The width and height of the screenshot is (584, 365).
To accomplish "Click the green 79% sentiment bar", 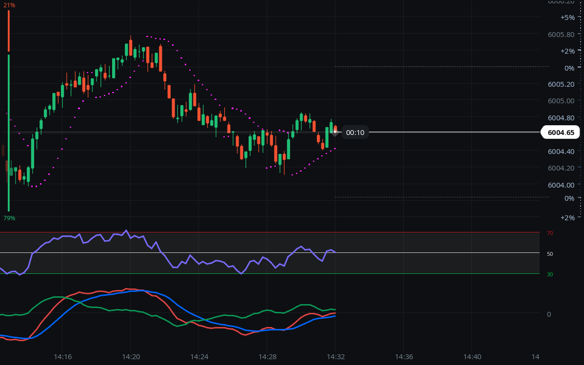I will tap(9, 133).
